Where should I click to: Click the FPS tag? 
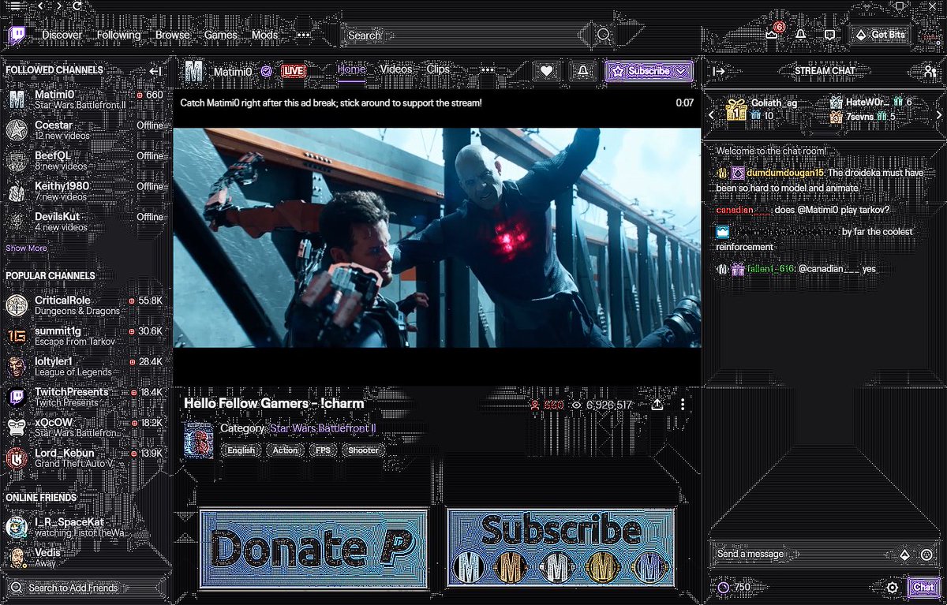[323, 450]
